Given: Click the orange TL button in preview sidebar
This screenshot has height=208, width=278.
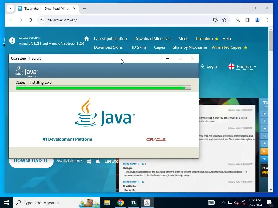Looking at the screenshot, I should (x=264, y=151).
